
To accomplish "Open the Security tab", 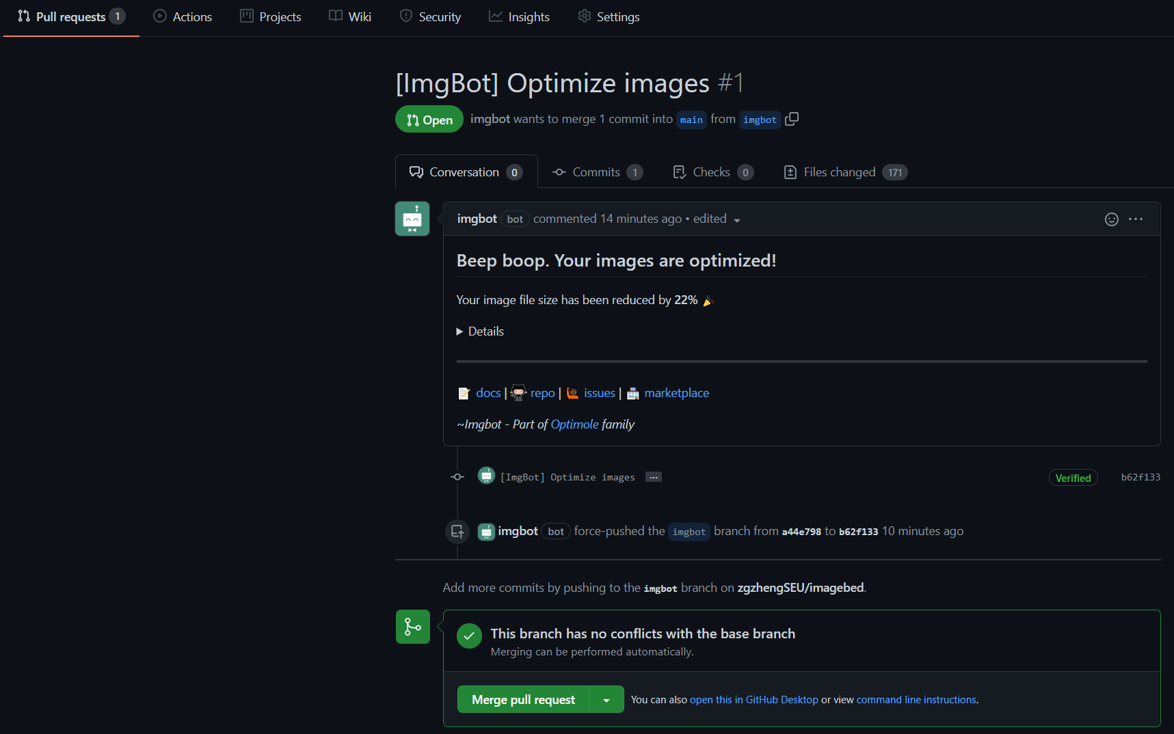I will click(x=430, y=16).
